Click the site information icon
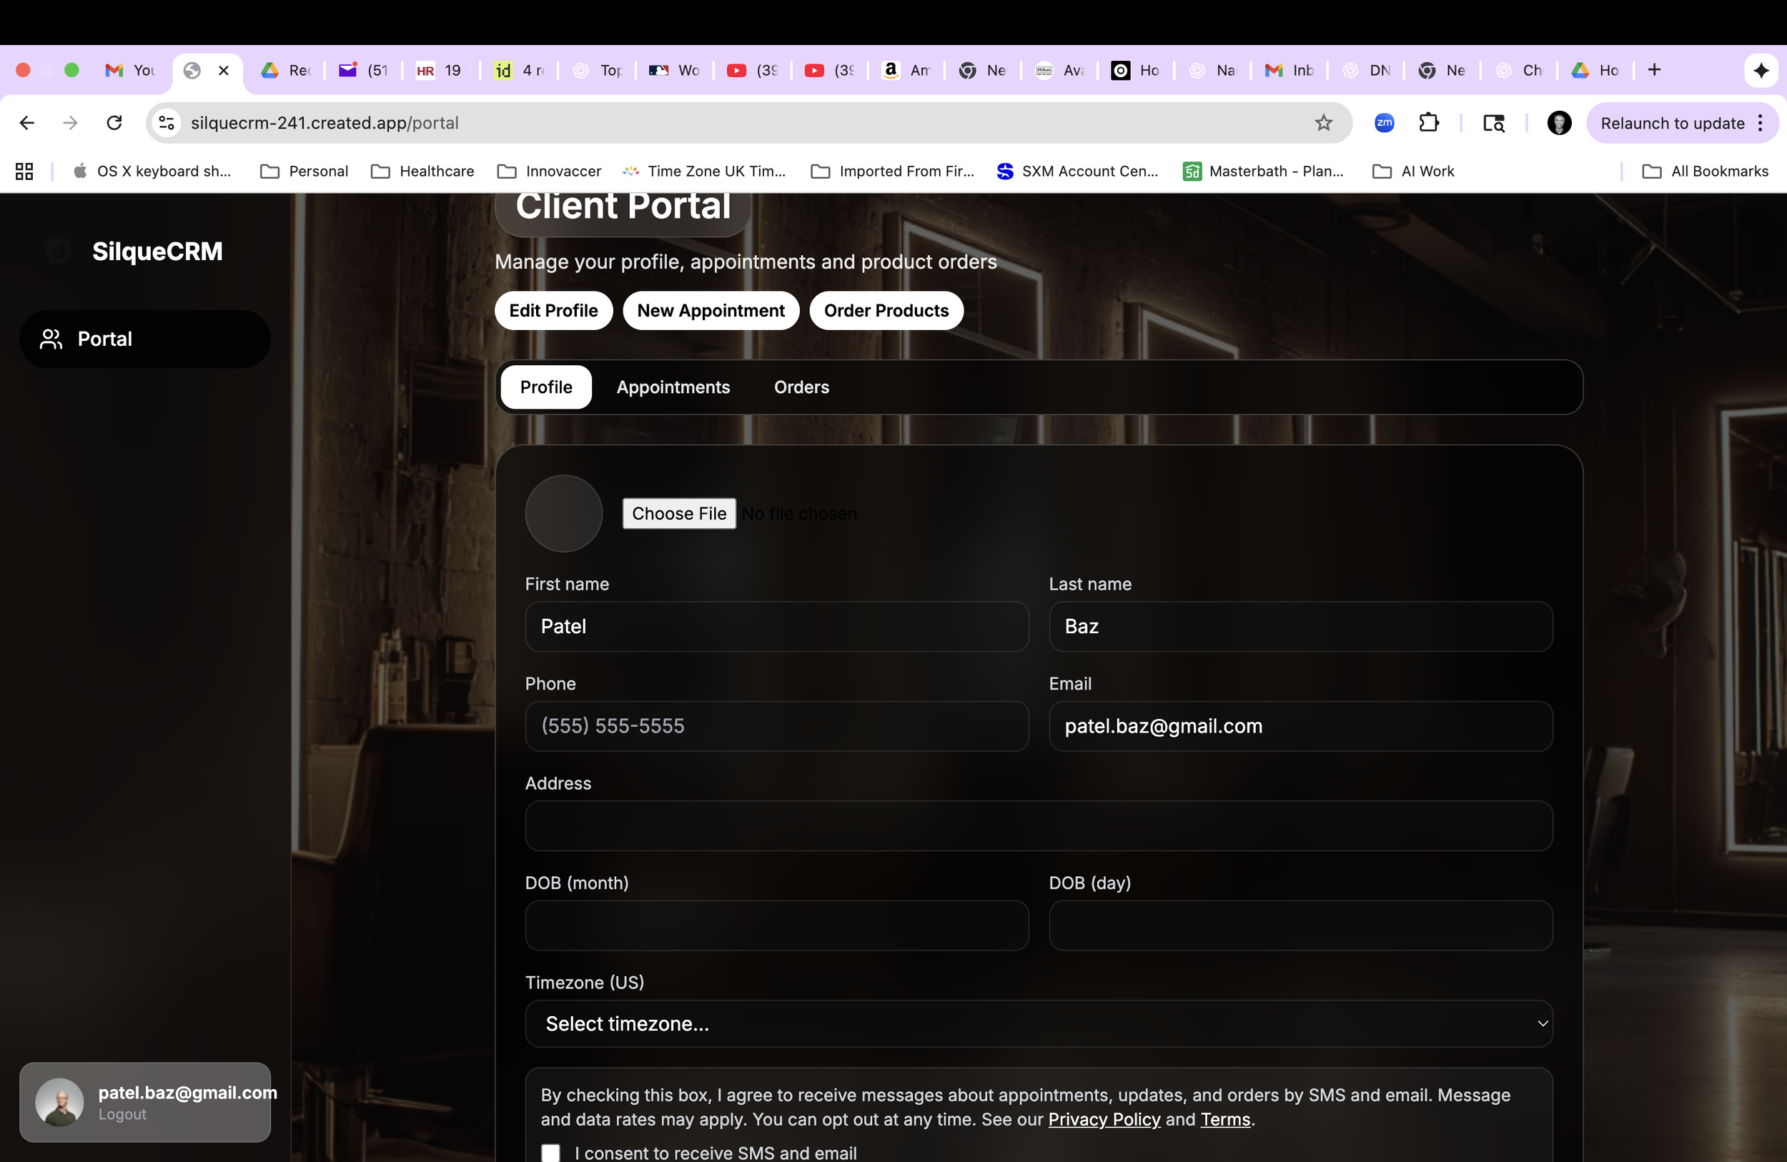1787x1162 pixels. point(167,123)
